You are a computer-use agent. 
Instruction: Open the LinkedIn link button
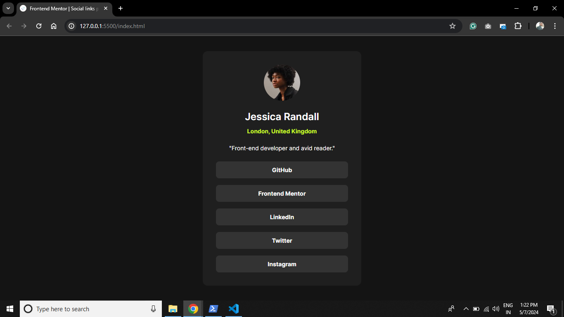(x=282, y=217)
